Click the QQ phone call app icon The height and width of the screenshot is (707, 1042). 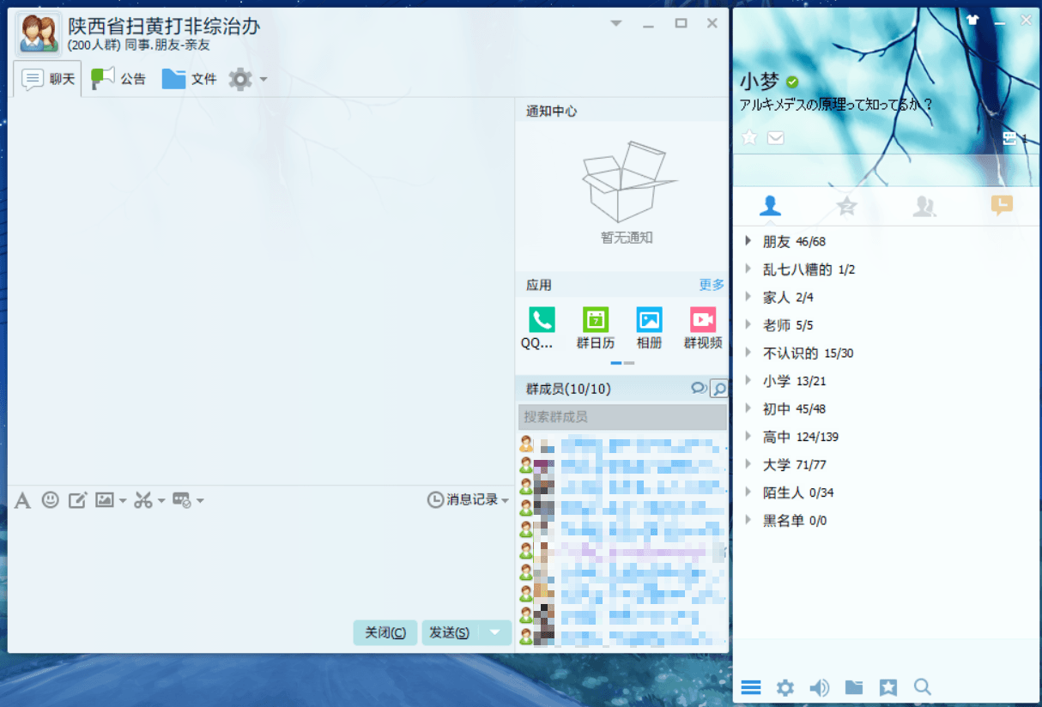[x=542, y=320]
